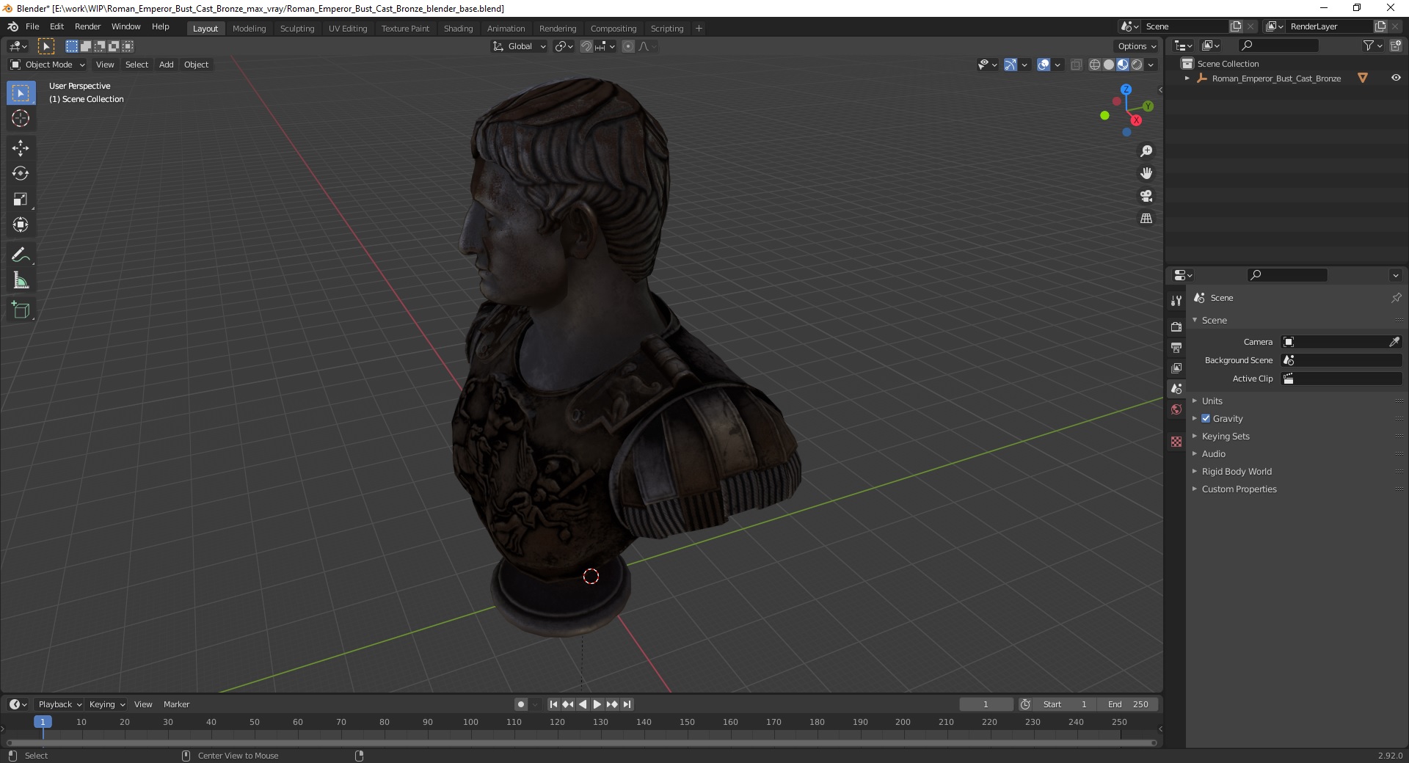Image resolution: width=1409 pixels, height=763 pixels.
Task: Click the timeline frame 1 playhead
Action: click(43, 722)
